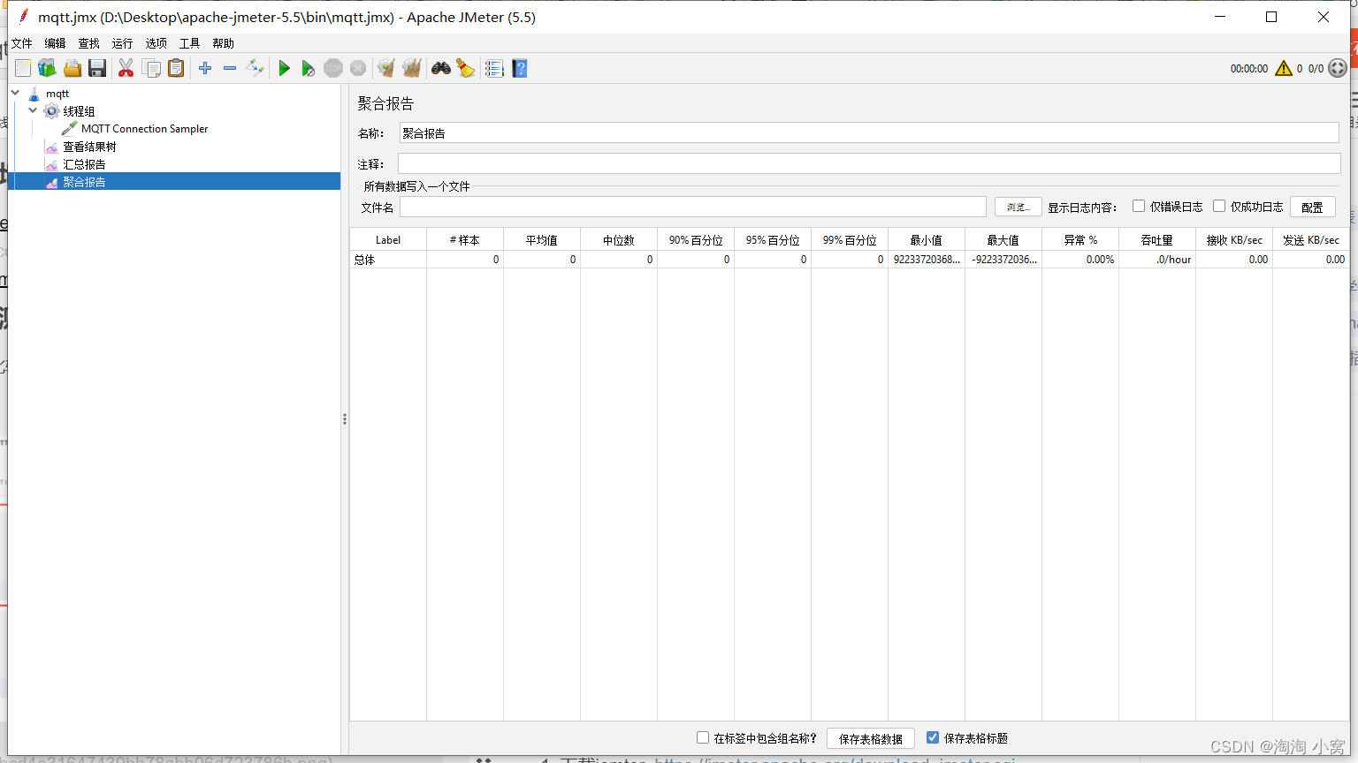
Task: Click into the 注释 comment field
Action: pyautogui.click(x=869, y=163)
